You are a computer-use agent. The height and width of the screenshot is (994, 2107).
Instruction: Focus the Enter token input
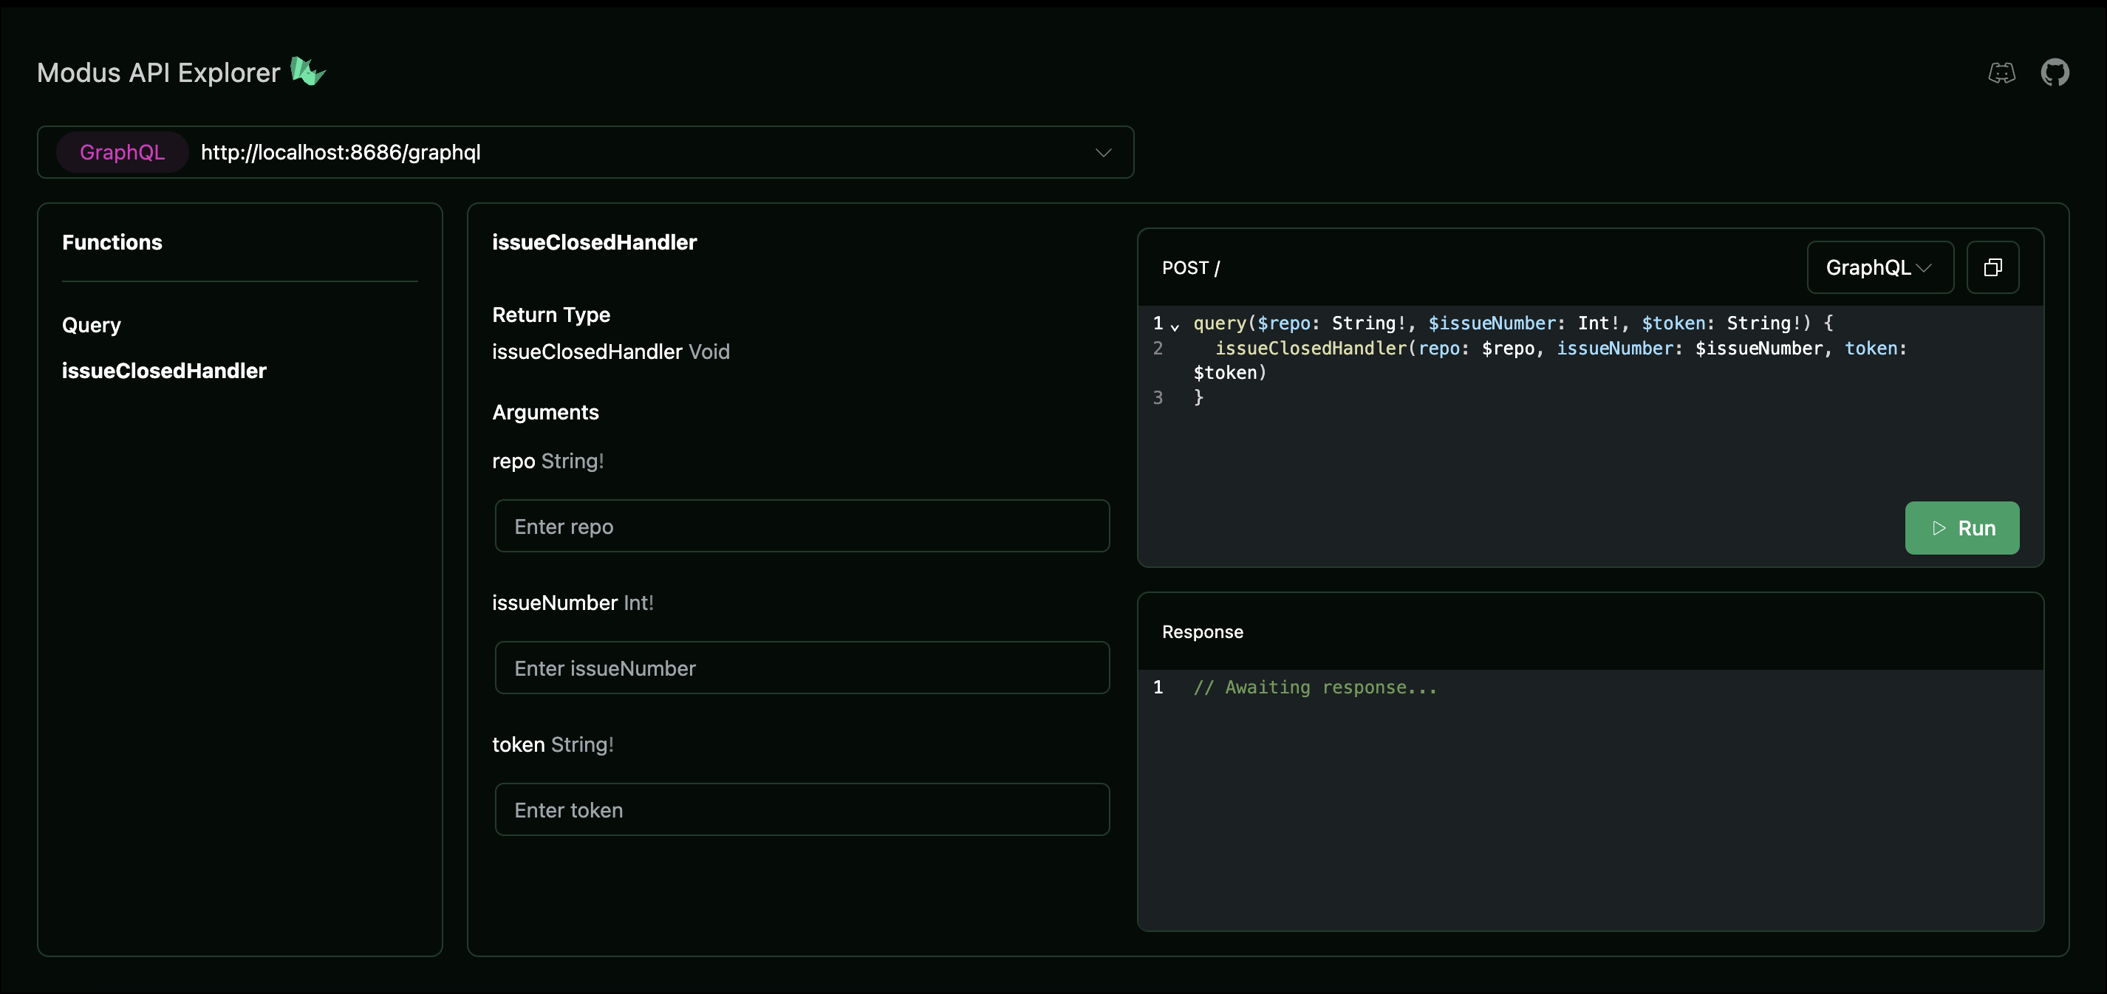coord(802,809)
